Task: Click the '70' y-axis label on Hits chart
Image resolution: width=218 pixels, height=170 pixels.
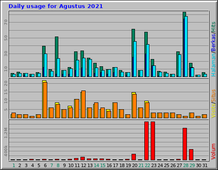Action: click(6, 23)
